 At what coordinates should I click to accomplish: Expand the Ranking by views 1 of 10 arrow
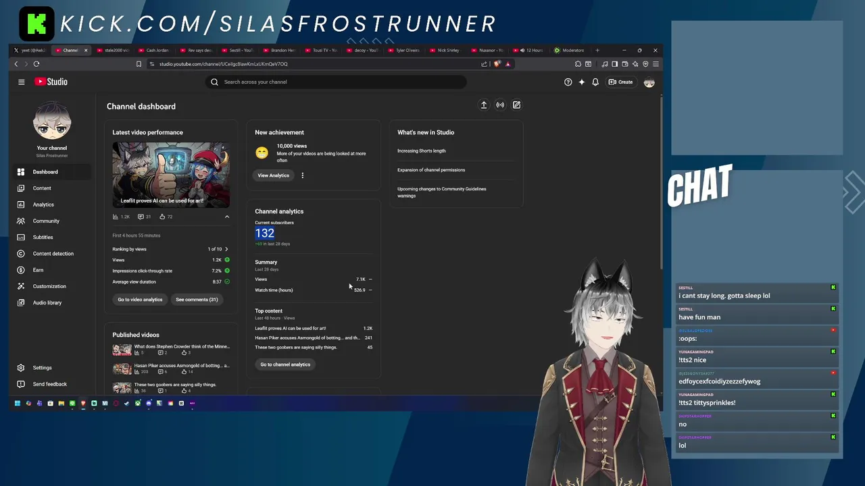click(x=226, y=249)
